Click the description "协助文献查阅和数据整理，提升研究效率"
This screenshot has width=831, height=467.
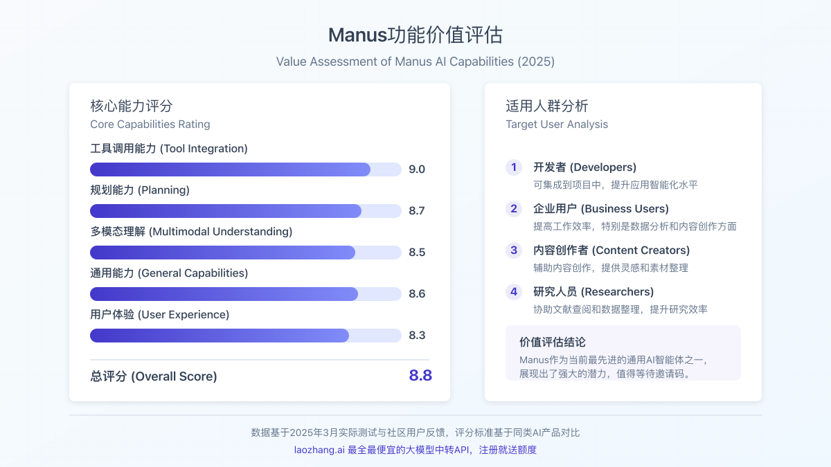pos(620,309)
